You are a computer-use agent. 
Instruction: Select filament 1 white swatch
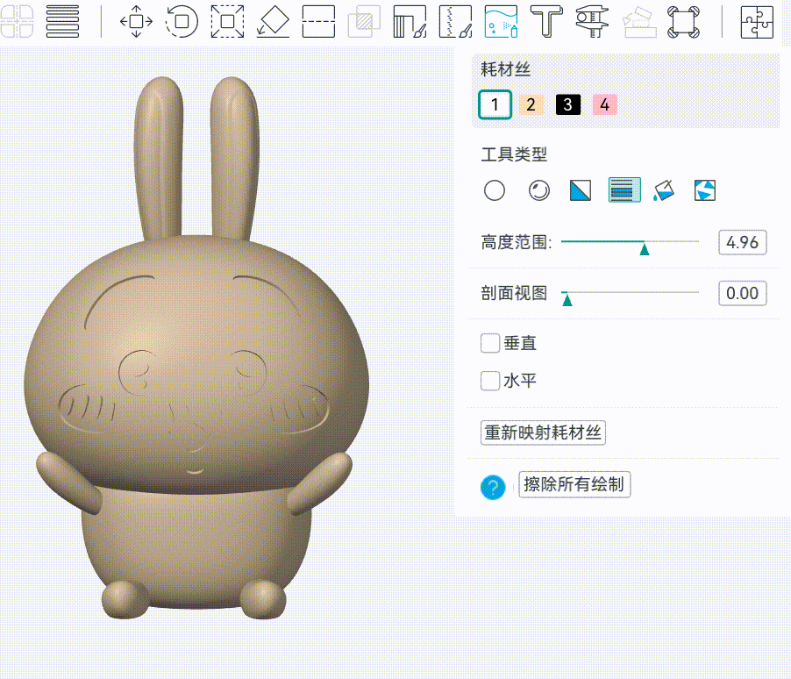coord(495,104)
